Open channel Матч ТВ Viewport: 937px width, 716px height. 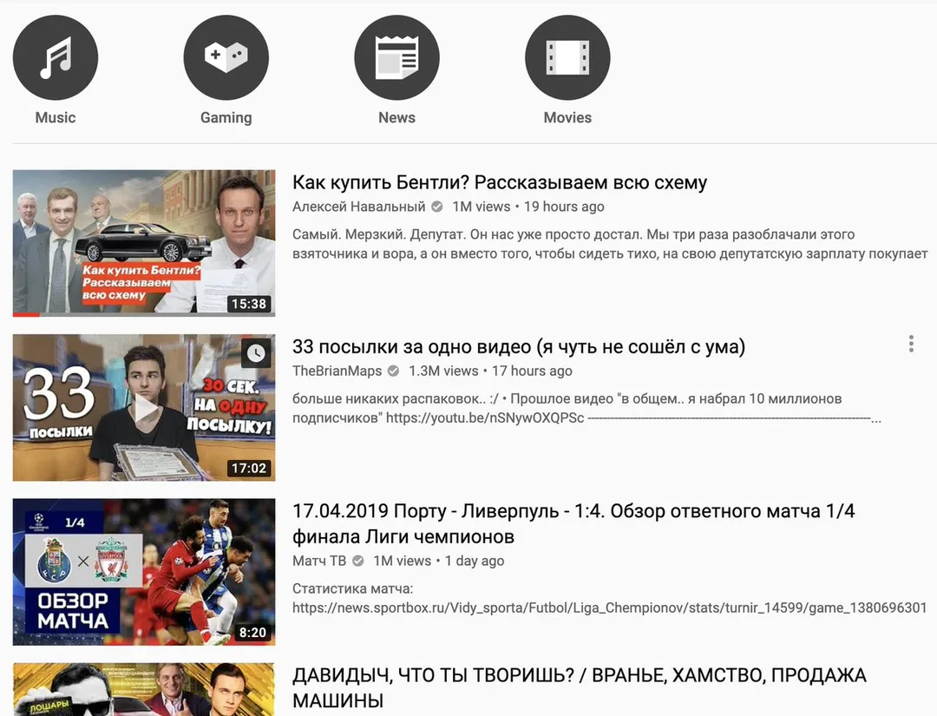[x=319, y=562]
